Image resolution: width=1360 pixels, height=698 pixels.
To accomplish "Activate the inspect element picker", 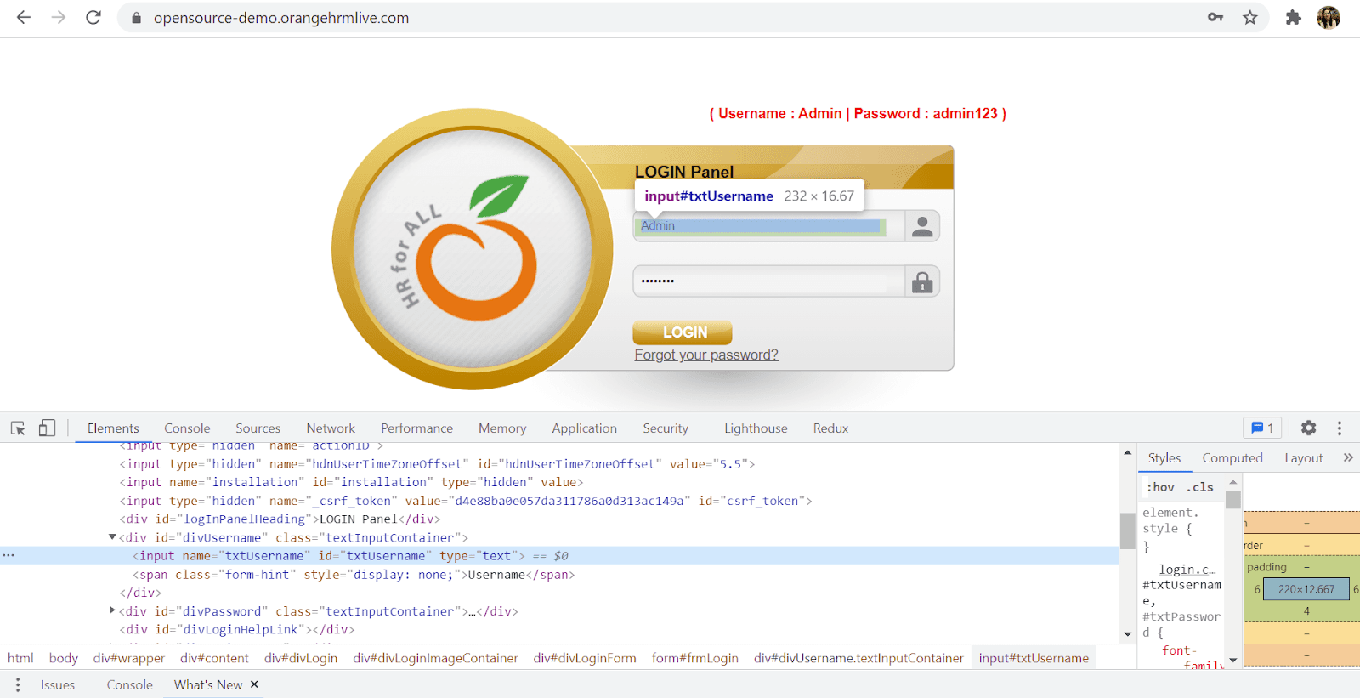I will [18, 428].
